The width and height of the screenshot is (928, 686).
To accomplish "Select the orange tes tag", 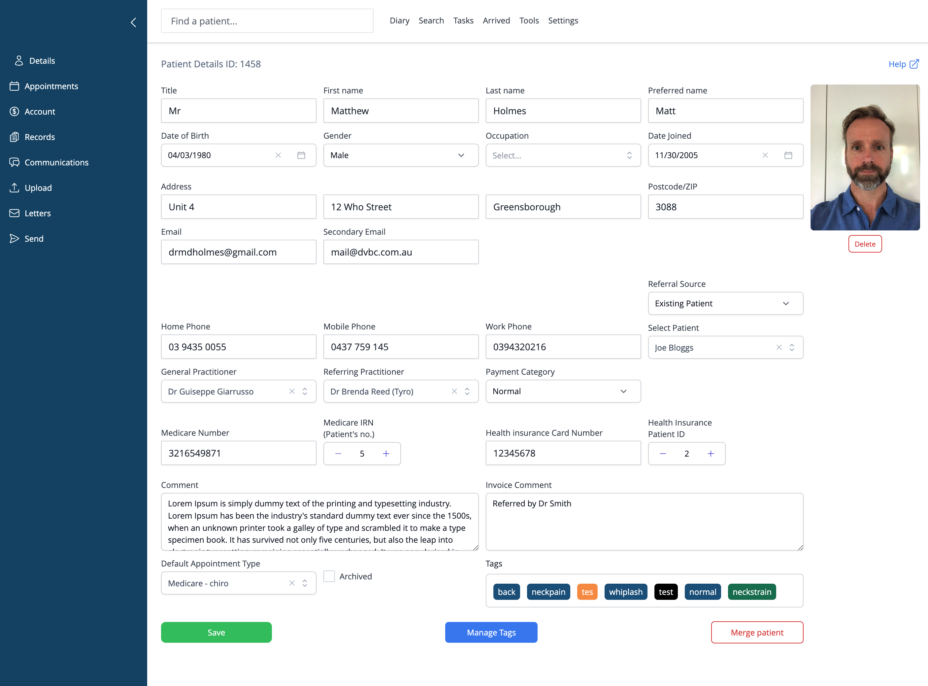I will 587,592.
